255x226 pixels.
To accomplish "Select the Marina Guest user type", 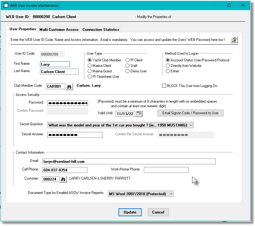I will 90,71.
